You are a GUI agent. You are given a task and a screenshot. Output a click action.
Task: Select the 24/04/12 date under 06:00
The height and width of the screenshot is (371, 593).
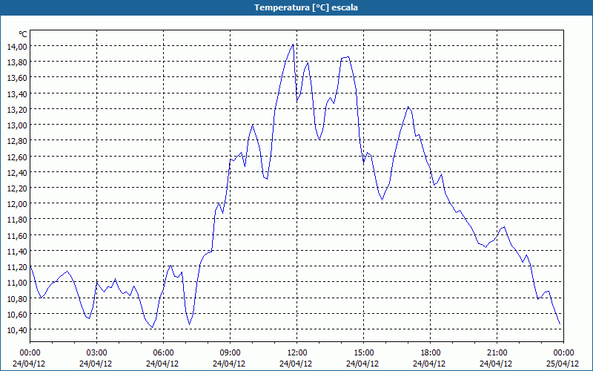[x=162, y=364]
